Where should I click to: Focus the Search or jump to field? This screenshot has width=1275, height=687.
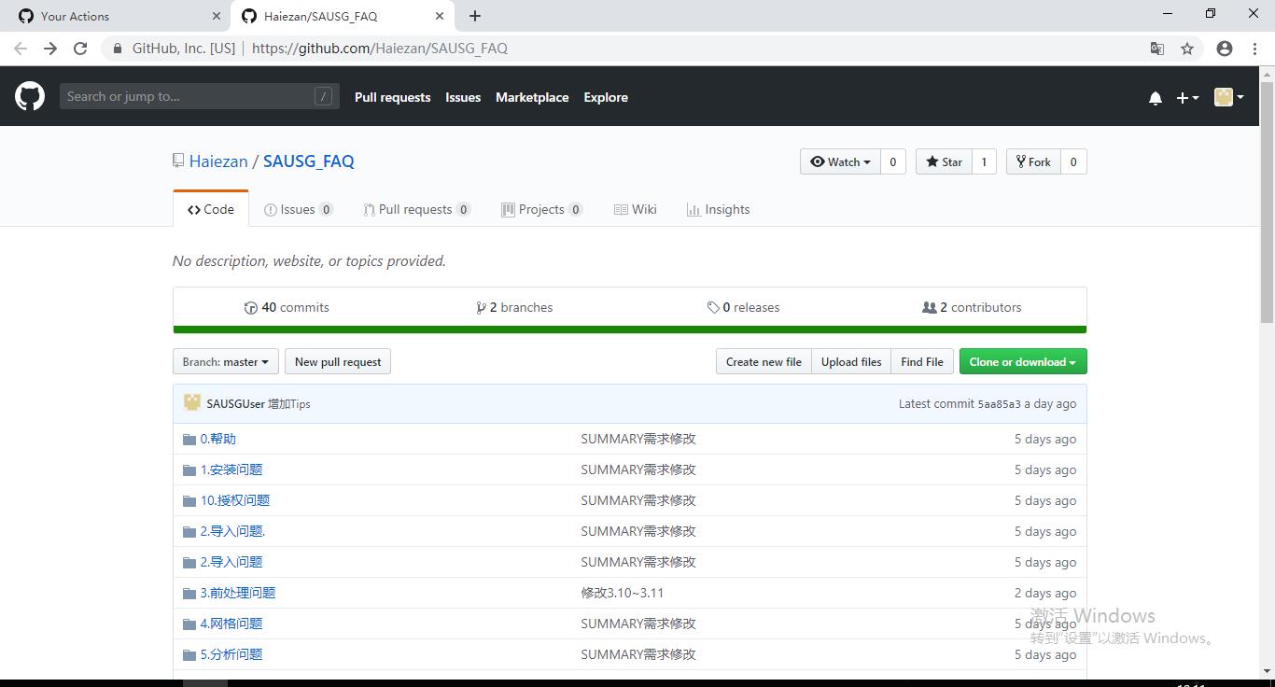click(x=187, y=96)
